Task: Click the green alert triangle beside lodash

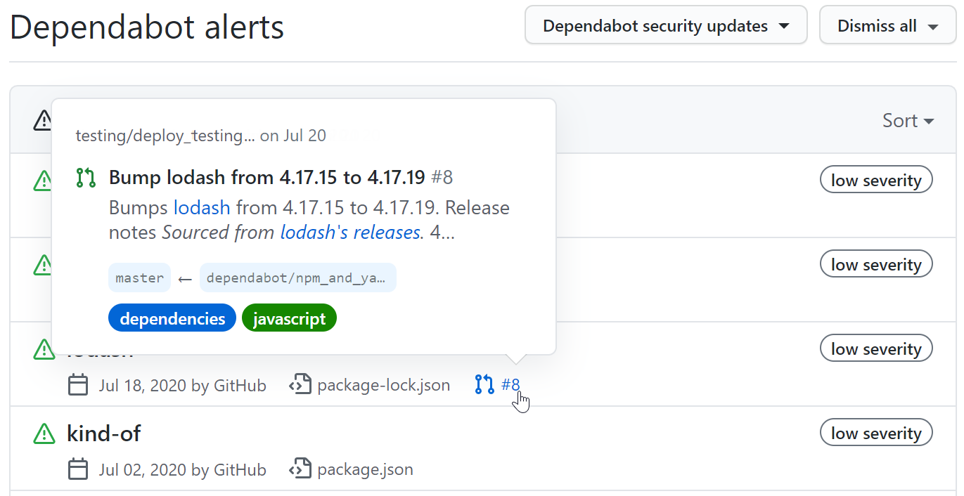Action: [44, 349]
